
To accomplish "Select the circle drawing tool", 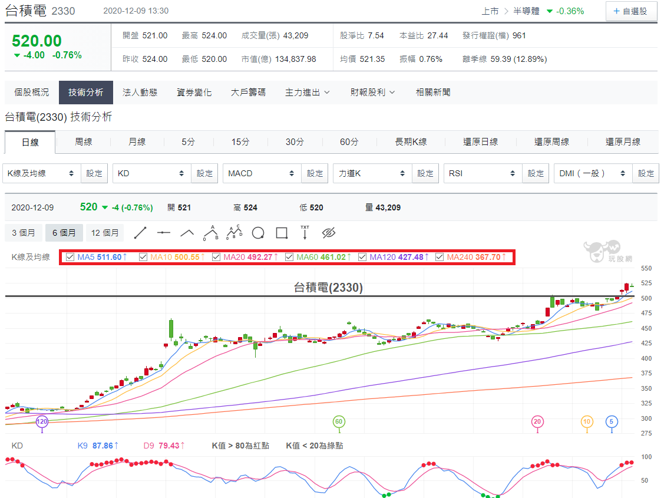I will point(258,233).
